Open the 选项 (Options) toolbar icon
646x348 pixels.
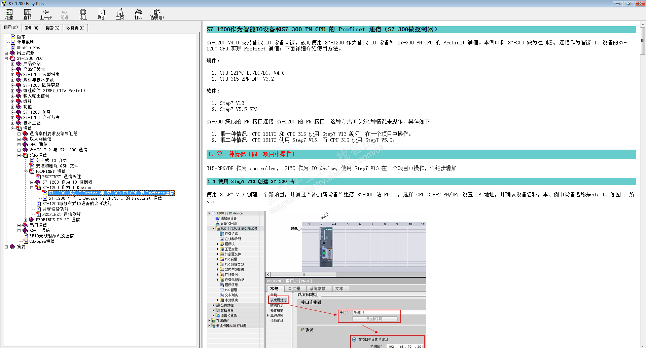coord(157,14)
